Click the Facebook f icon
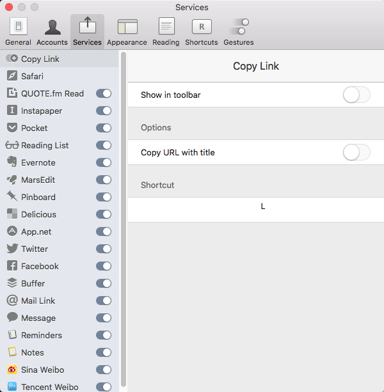Screen dimensions: 384x392 pyautogui.click(x=12, y=266)
